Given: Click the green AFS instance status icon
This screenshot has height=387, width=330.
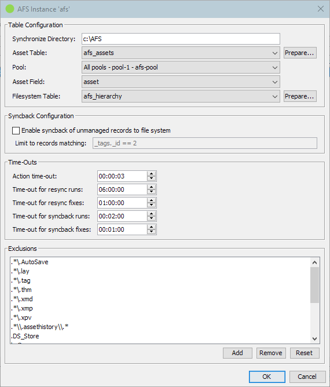Looking at the screenshot, I should pyautogui.click(x=10, y=9).
